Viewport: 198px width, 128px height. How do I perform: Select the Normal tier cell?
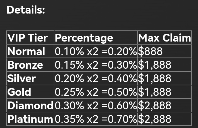27,52
